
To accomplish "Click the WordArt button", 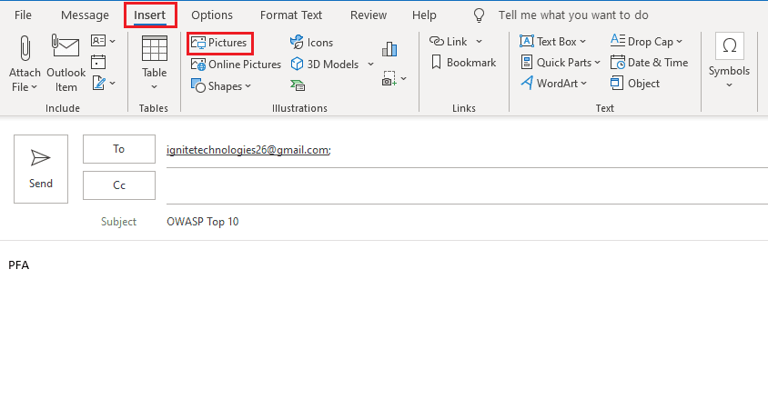I will (x=549, y=84).
